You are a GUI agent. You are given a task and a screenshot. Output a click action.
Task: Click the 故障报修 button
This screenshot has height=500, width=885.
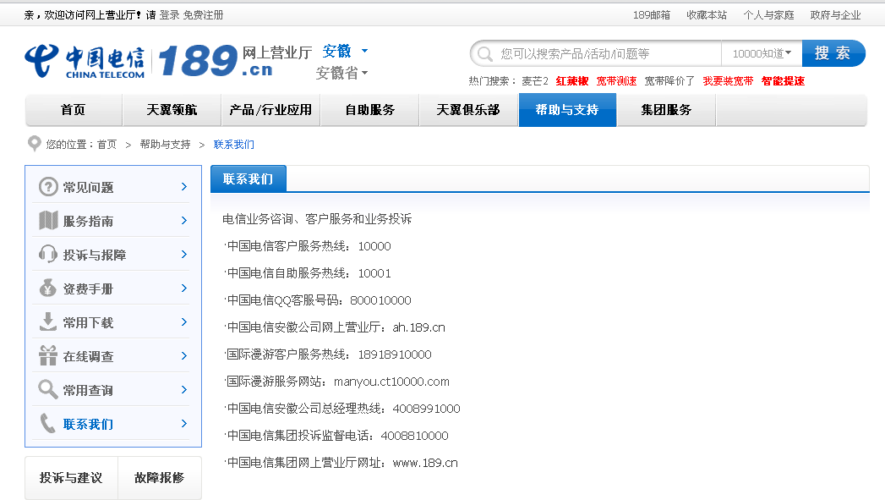coord(160,478)
